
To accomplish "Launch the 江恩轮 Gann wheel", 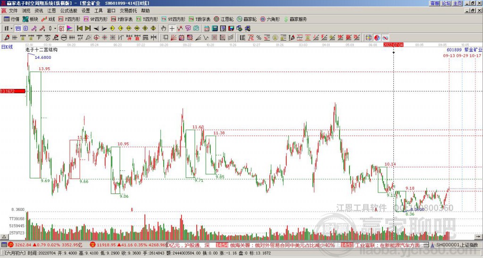I will click(224, 19).
